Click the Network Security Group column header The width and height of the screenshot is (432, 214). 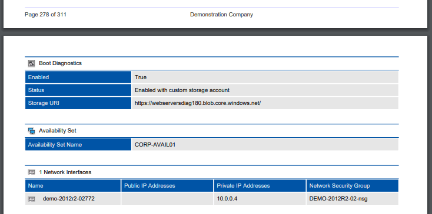point(353,186)
